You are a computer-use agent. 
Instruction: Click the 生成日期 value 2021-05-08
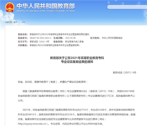[70, 38]
